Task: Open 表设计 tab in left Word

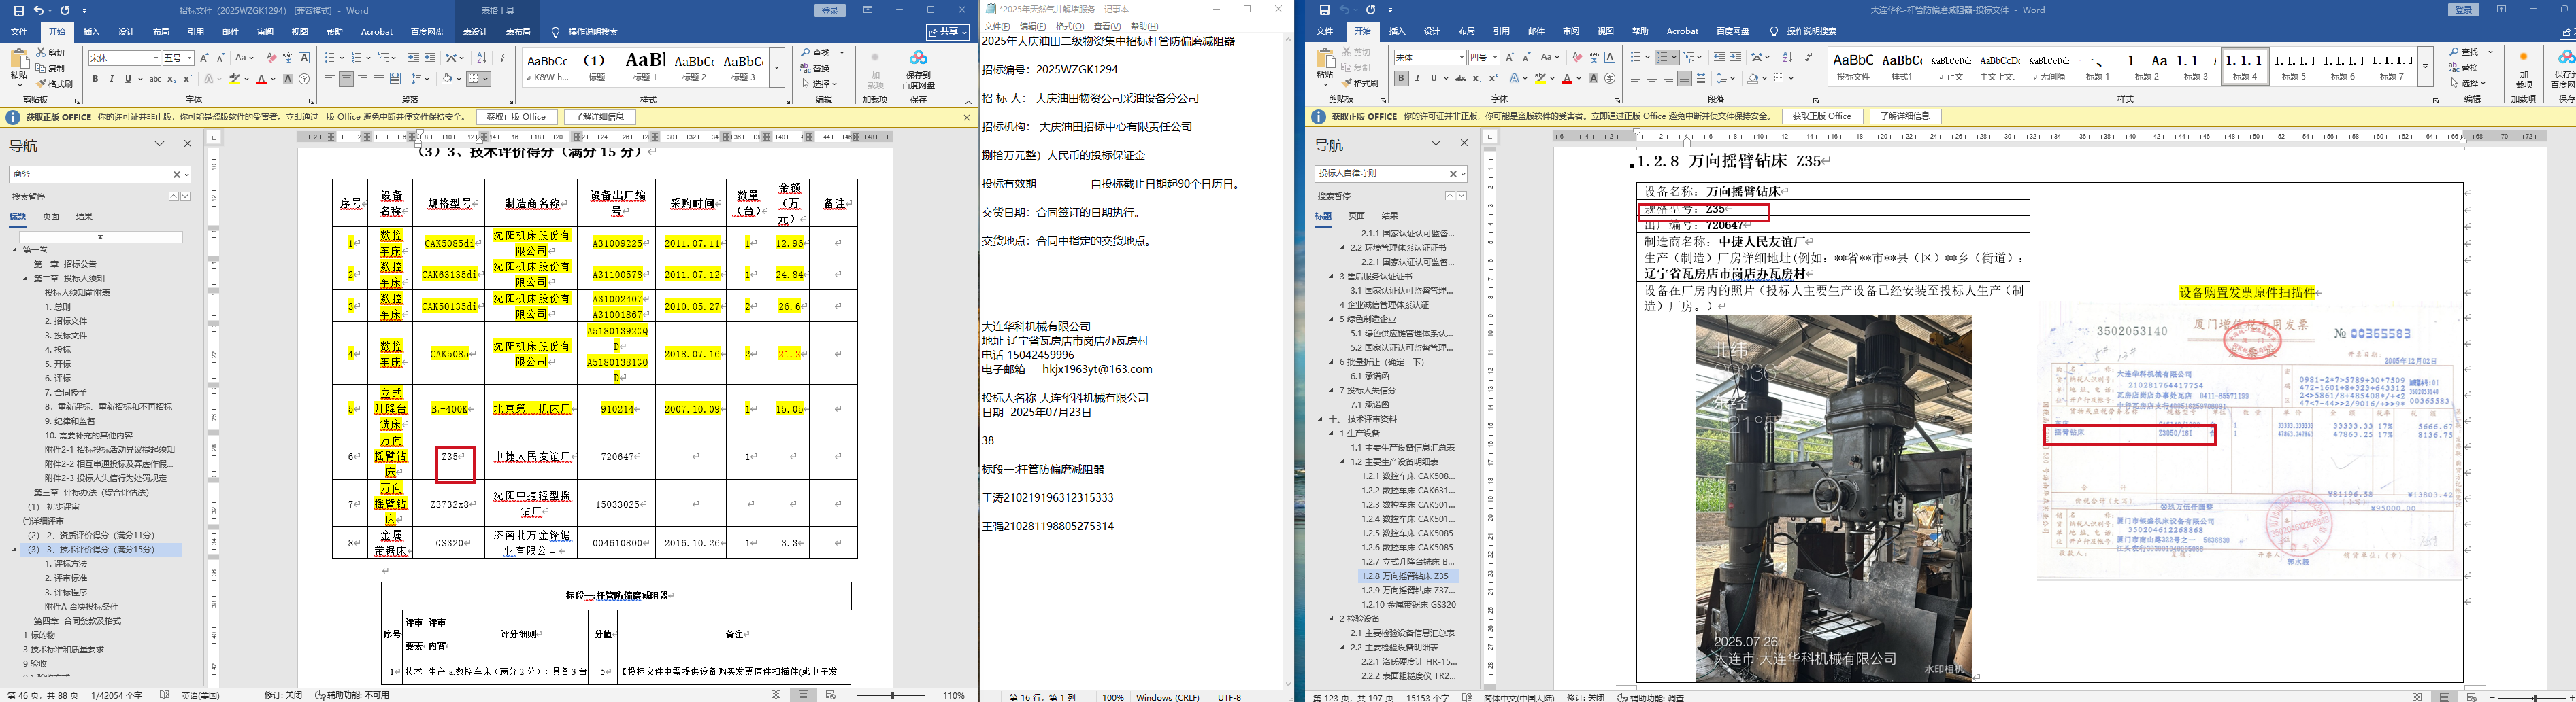Action: point(476,32)
